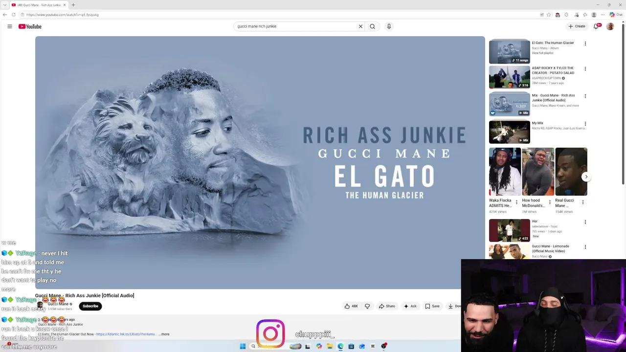Open the Atlantic lnk.to description link

point(126,334)
